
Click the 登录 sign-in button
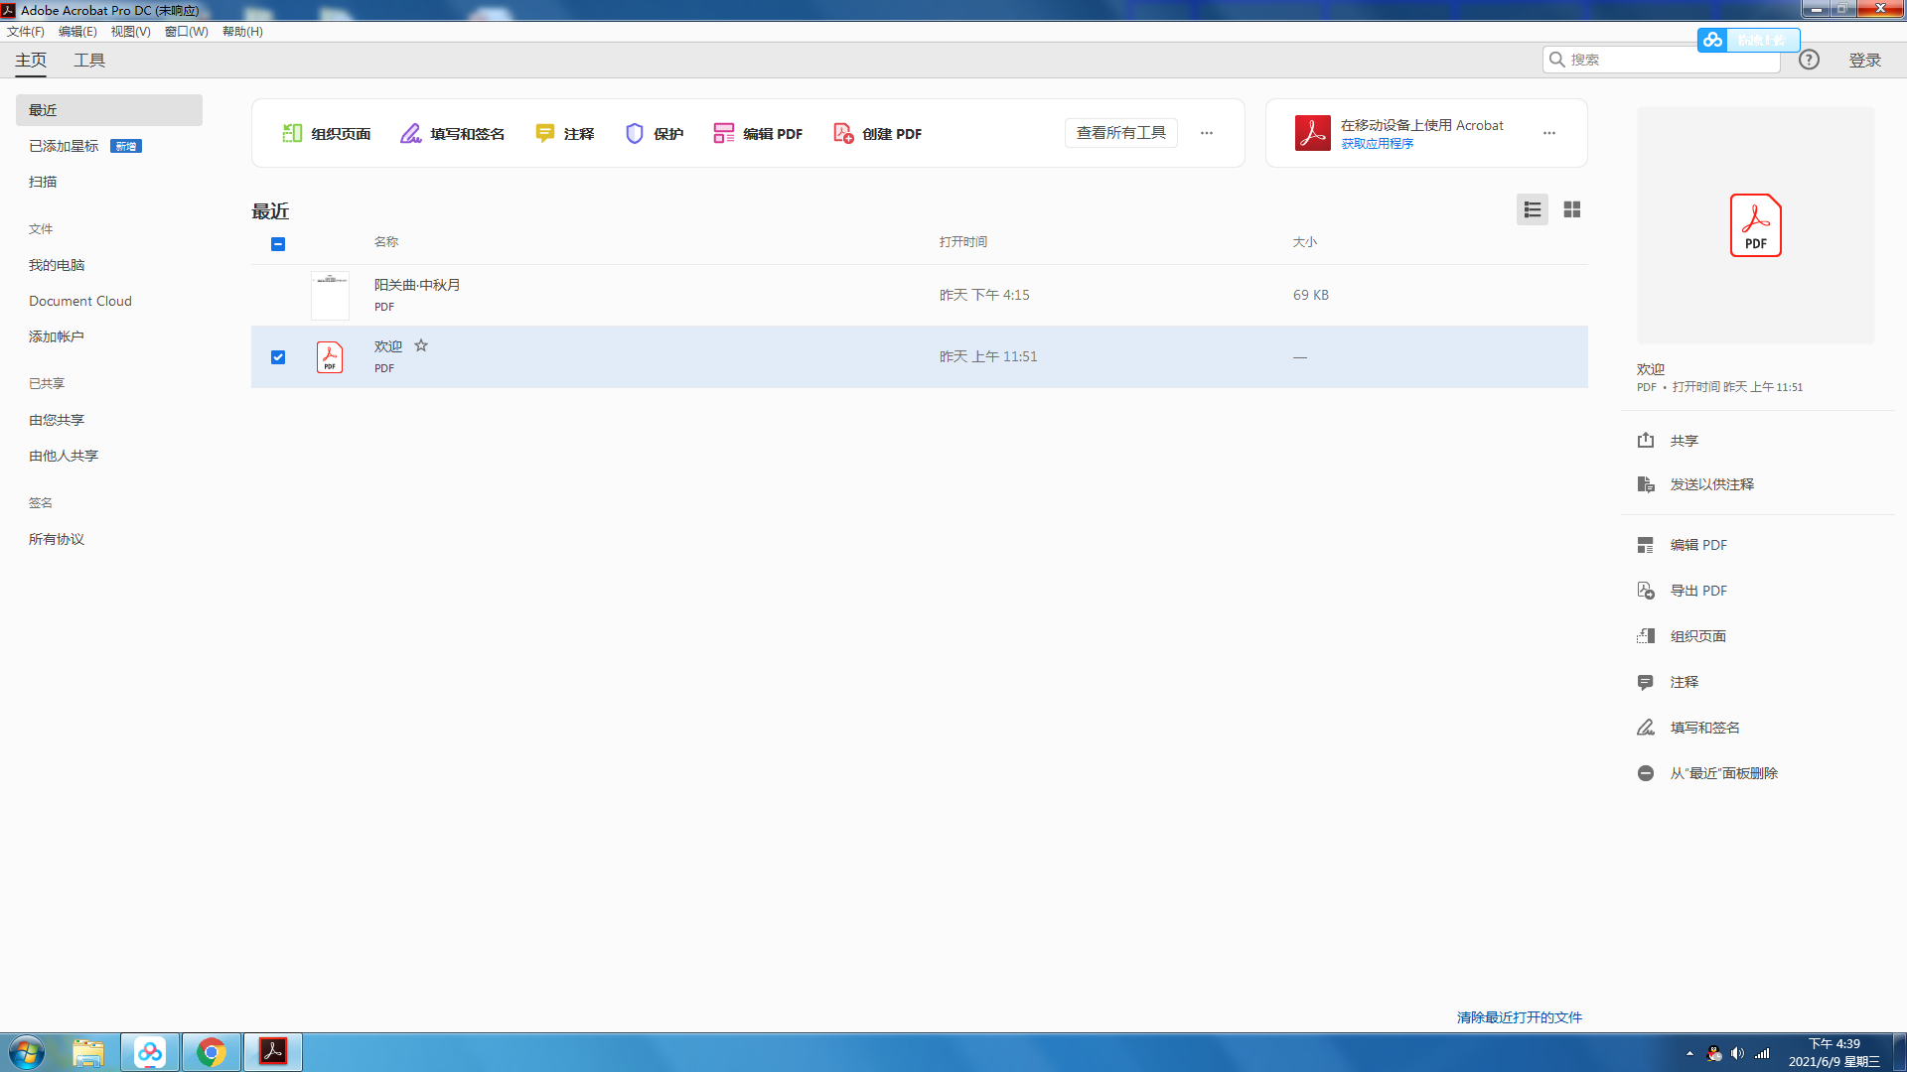coord(1864,61)
